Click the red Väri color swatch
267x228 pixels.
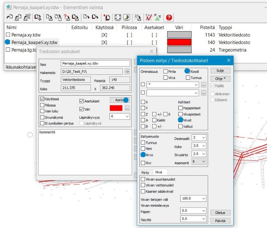[x=116, y=108]
